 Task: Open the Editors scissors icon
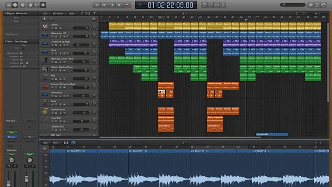click(43, 5)
